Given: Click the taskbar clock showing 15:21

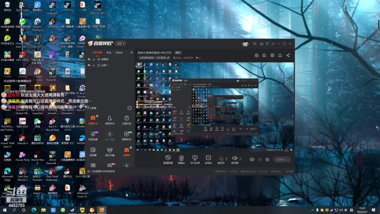Looking at the screenshot, I should click(x=362, y=210).
